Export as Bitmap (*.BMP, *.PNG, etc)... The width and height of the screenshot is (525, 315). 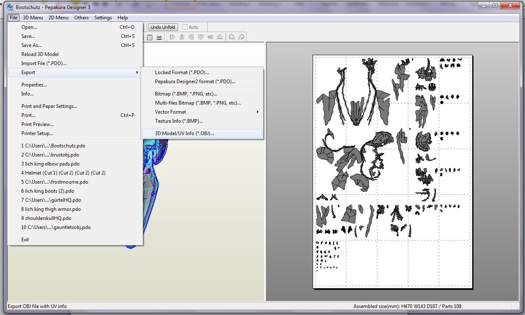[202, 94]
